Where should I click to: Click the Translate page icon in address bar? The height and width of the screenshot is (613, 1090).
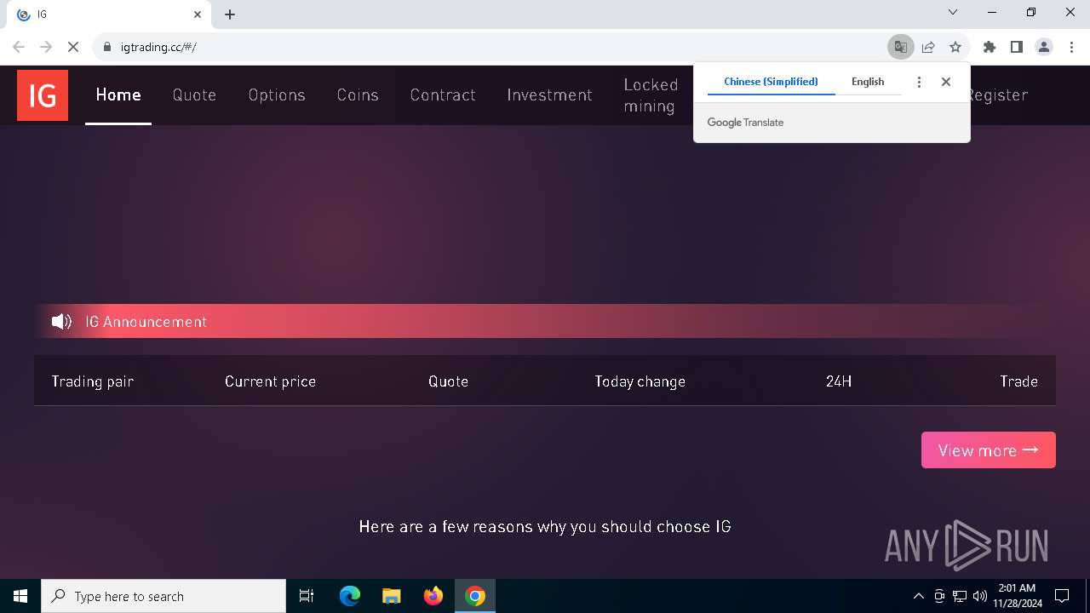pos(900,47)
